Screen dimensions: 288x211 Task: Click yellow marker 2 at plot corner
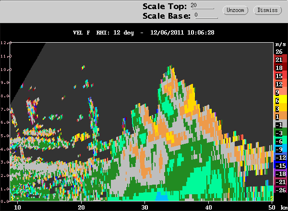pyautogui.click(x=272, y=199)
